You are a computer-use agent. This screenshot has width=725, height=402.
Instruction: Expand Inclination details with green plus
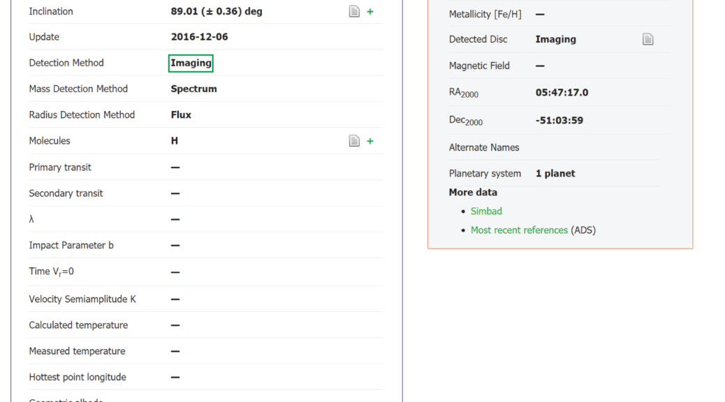tap(370, 12)
